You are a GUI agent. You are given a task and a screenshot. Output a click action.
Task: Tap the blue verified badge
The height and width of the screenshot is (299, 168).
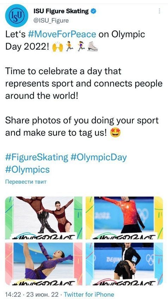pos(93,11)
